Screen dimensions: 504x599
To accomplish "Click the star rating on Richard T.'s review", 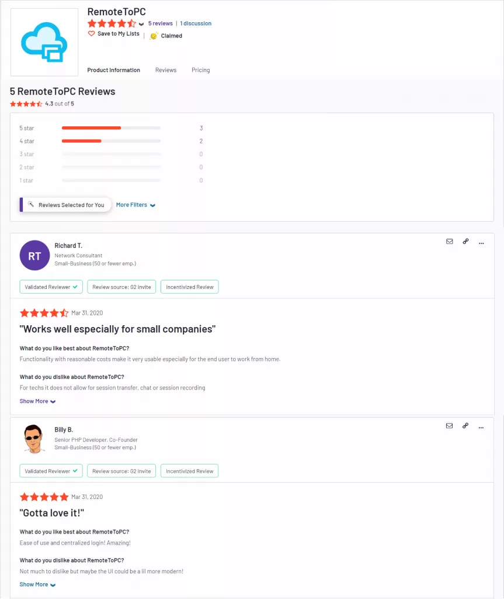I will [44, 314].
